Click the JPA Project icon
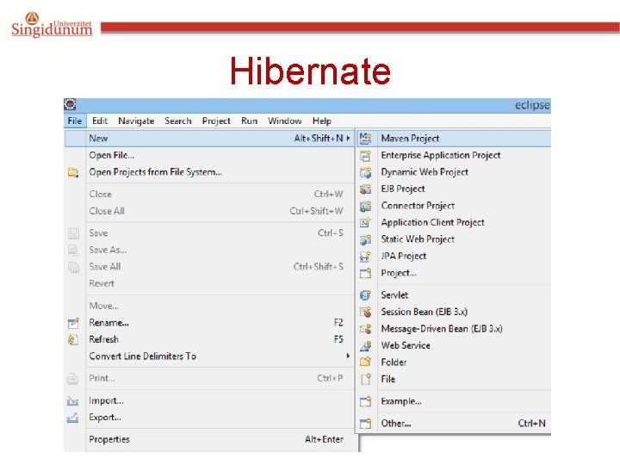Image resolution: width=620 pixels, height=465 pixels. click(366, 257)
